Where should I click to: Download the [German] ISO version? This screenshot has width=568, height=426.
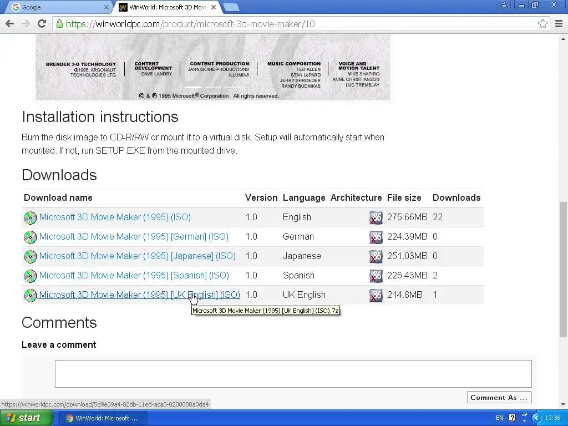134,236
